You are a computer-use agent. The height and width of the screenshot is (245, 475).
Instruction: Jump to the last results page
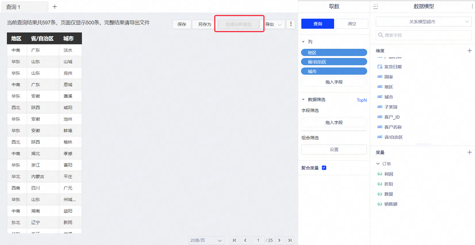tap(290, 240)
